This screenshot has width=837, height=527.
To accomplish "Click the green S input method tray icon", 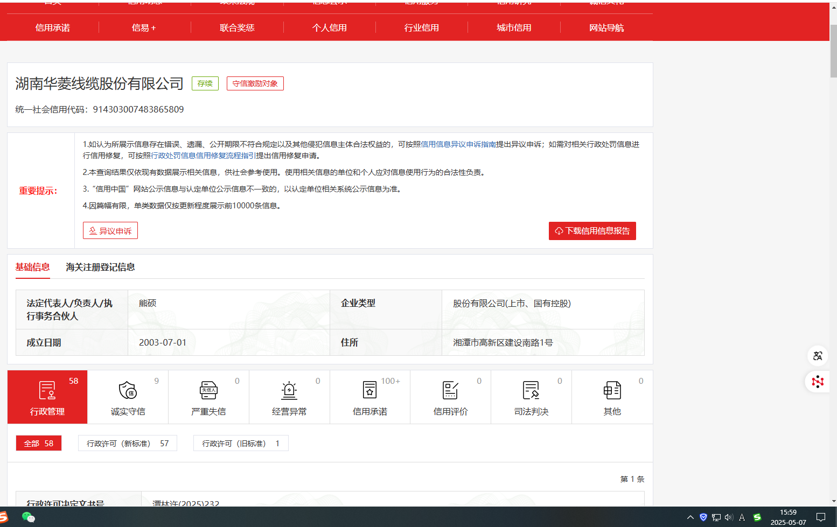I will pyautogui.click(x=757, y=517).
